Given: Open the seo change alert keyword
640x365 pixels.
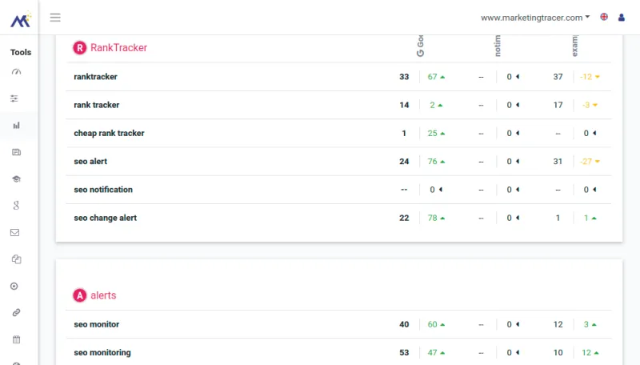Looking at the screenshot, I should [x=106, y=218].
